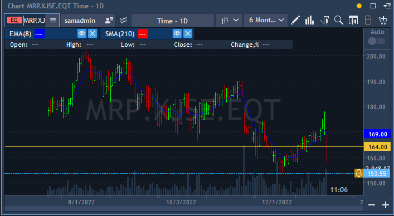
Task: Click the alert bell at 153.55
Action: (x=358, y=173)
